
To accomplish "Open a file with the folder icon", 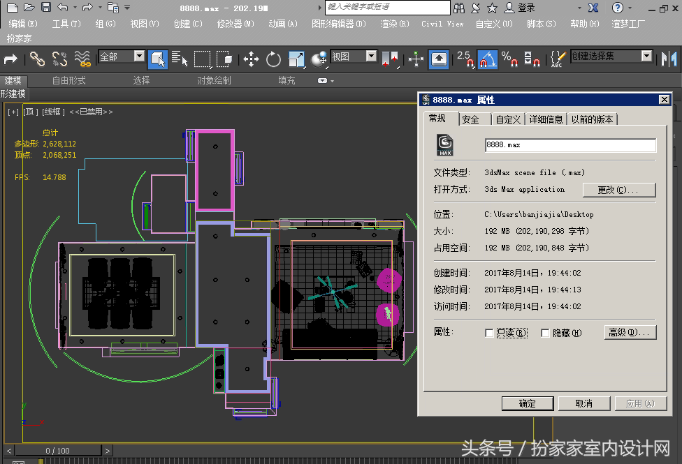I will (x=29, y=8).
